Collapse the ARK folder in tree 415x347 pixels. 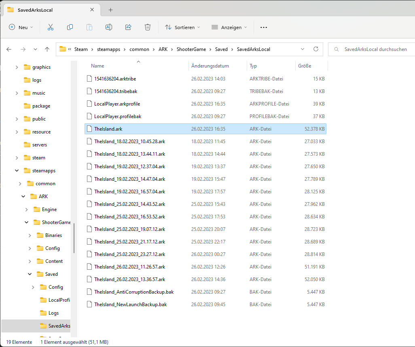click(x=23, y=197)
